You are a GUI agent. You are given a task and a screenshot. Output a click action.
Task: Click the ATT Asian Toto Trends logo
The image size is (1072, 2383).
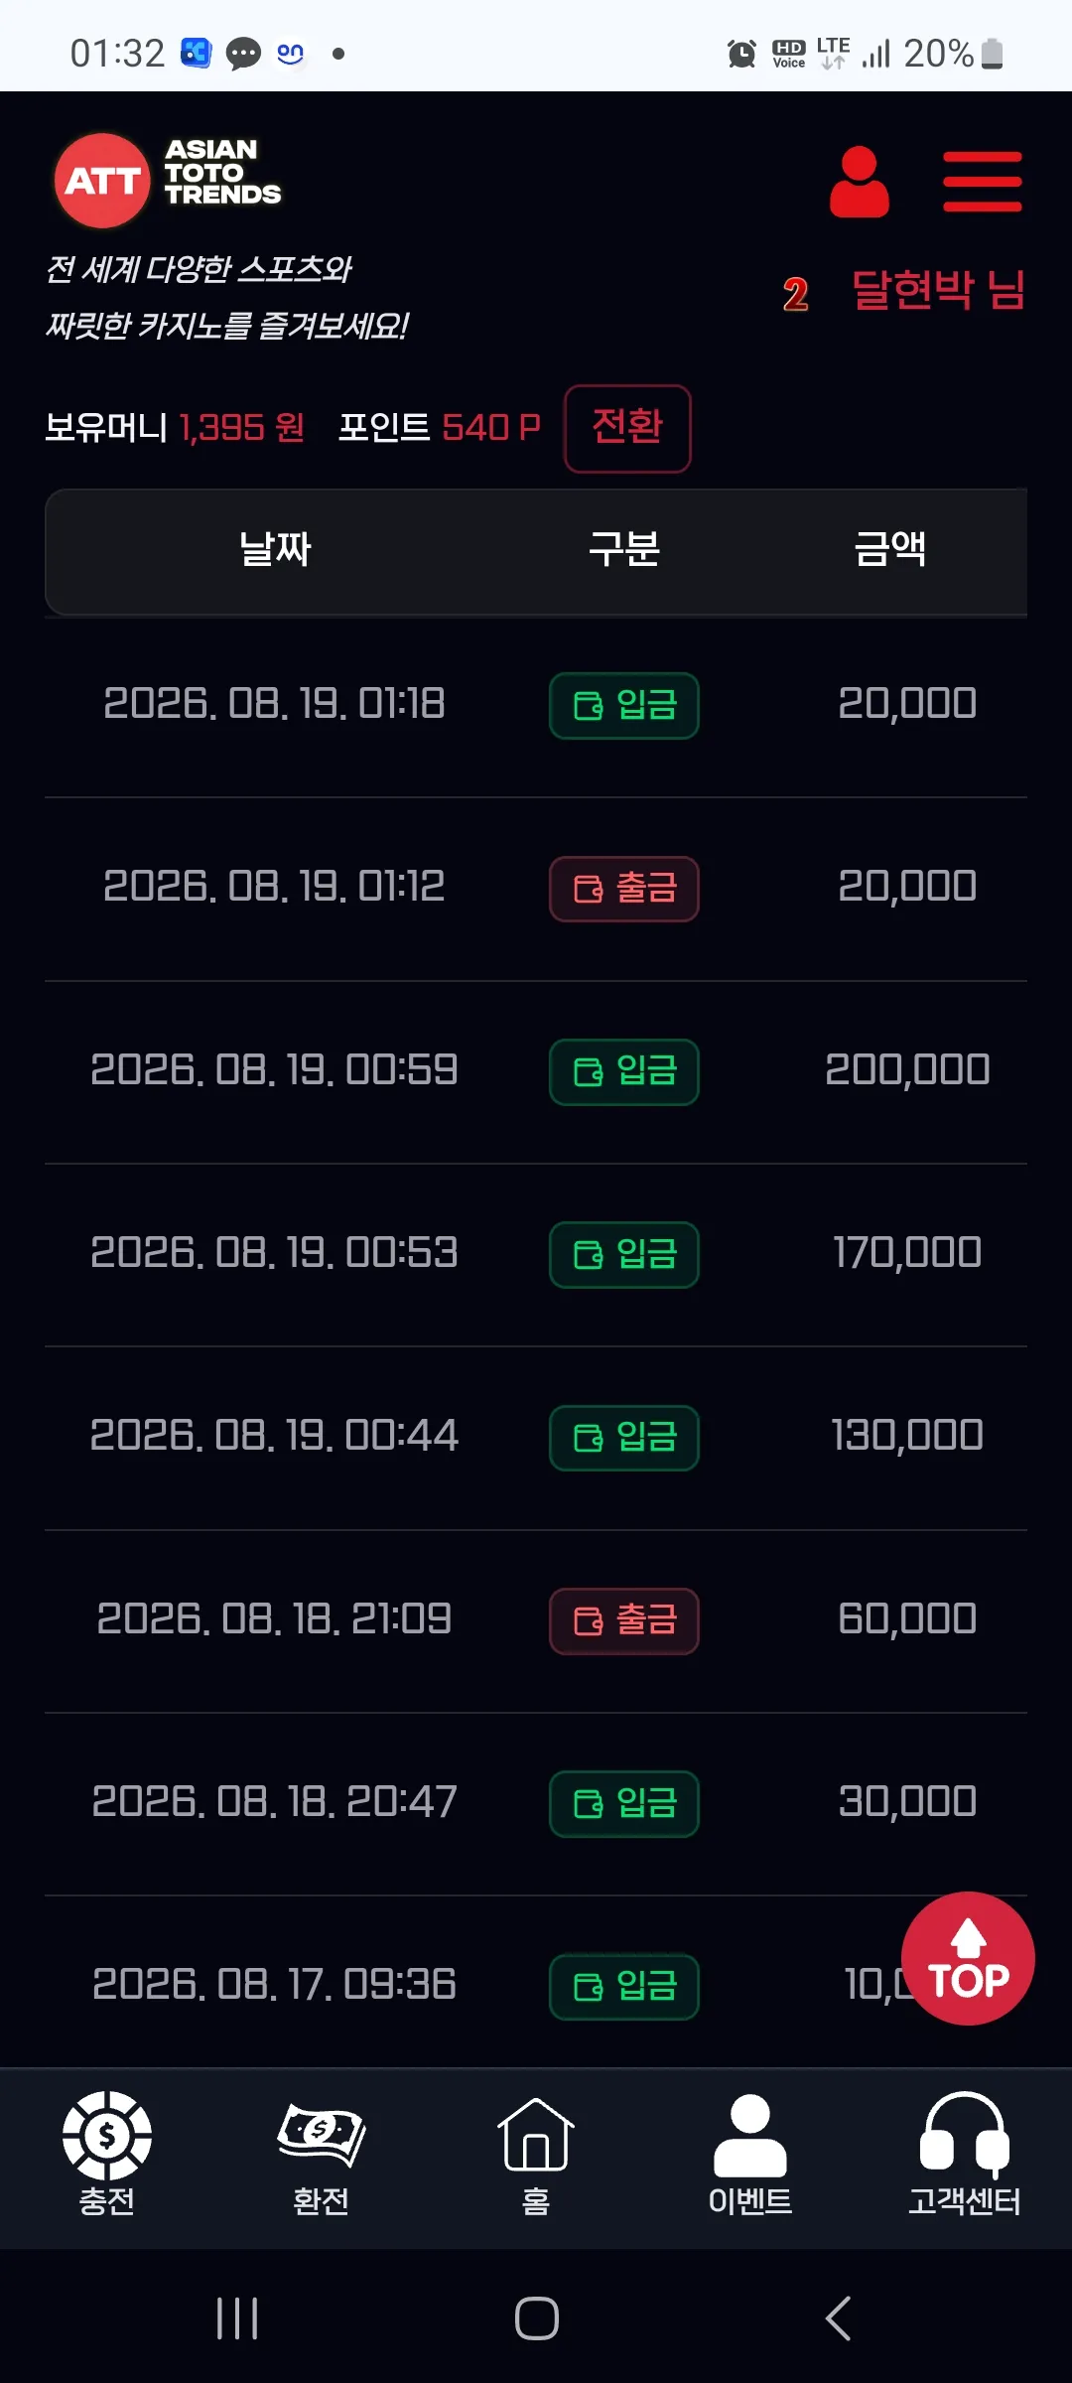point(168,181)
